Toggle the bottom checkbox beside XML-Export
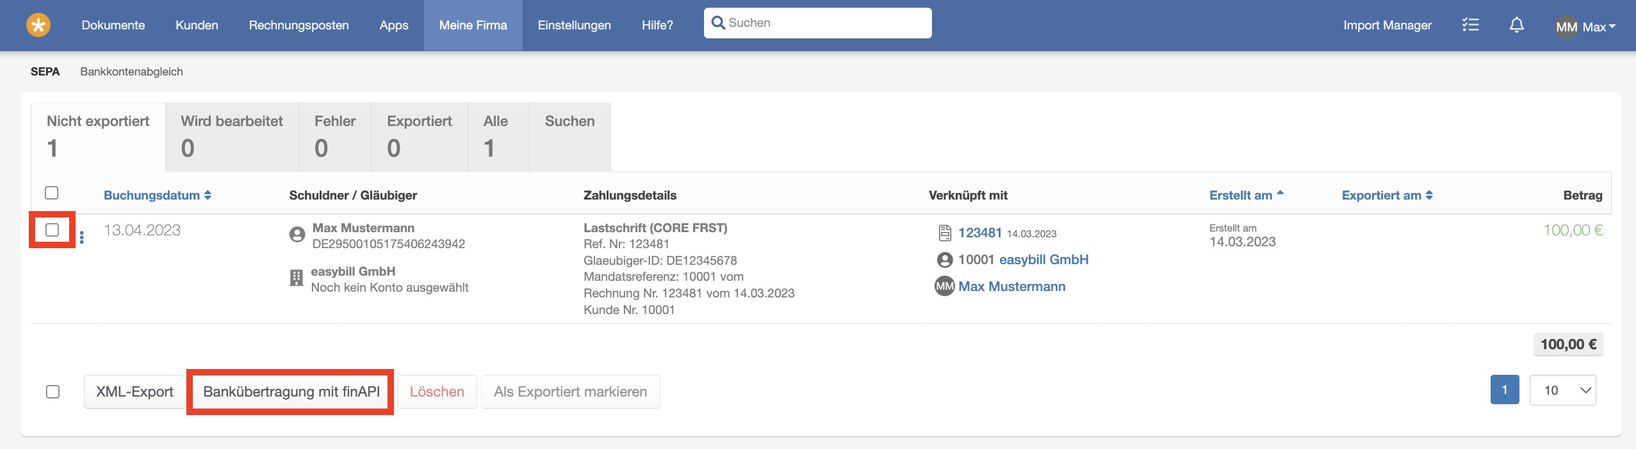 [x=53, y=391]
